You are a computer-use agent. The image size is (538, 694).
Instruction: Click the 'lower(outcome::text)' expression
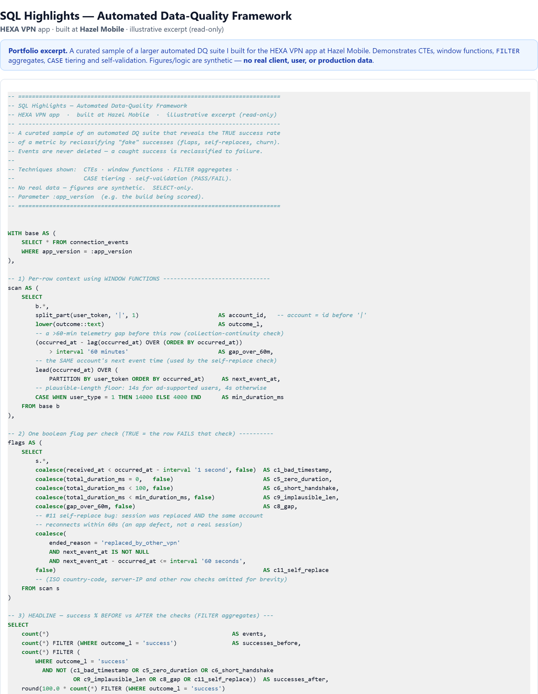tap(70, 324)
